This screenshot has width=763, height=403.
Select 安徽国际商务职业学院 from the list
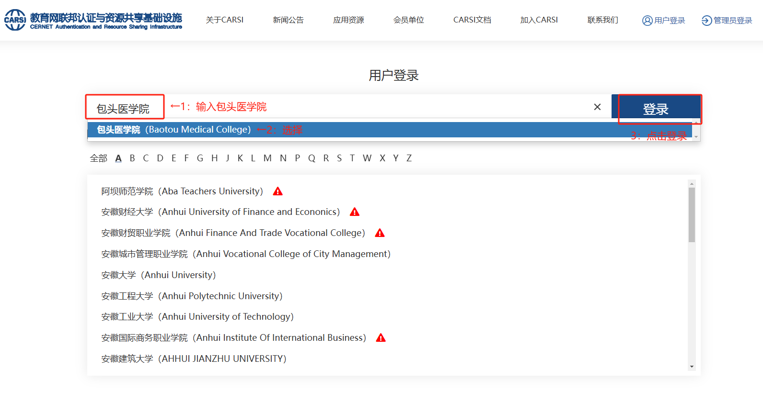click(233, 338)
